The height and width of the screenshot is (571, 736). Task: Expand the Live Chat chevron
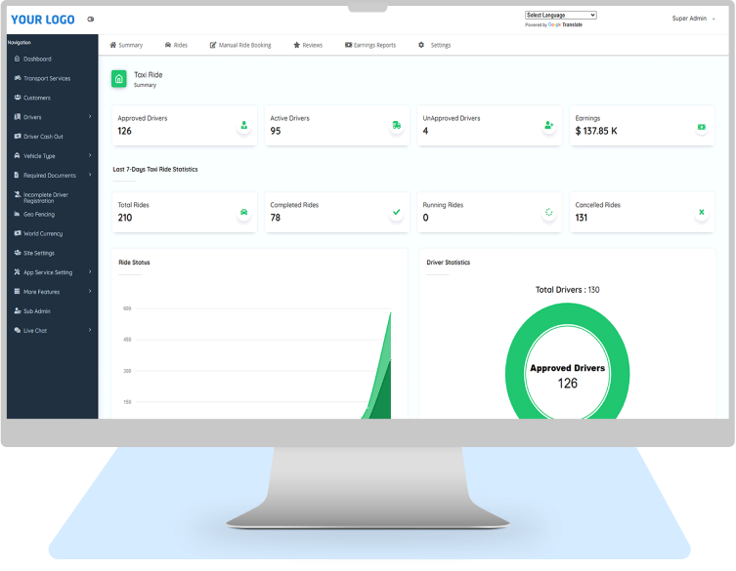(x=90, y=330)
